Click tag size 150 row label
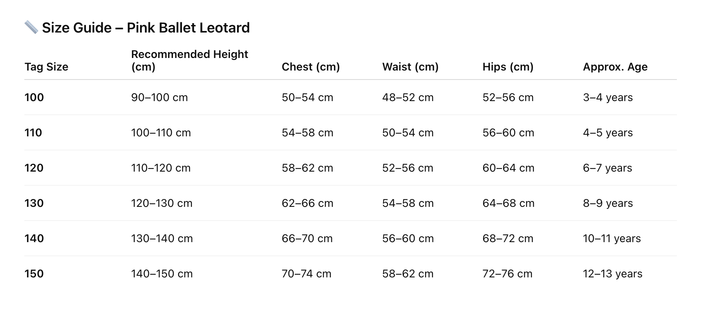 pyautogui.click(x=34, y=274)
